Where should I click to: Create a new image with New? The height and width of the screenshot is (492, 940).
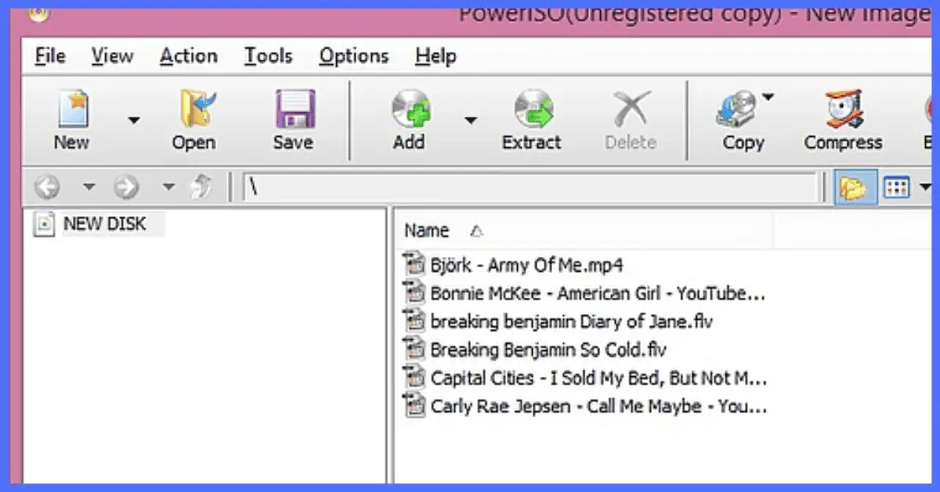71,119
